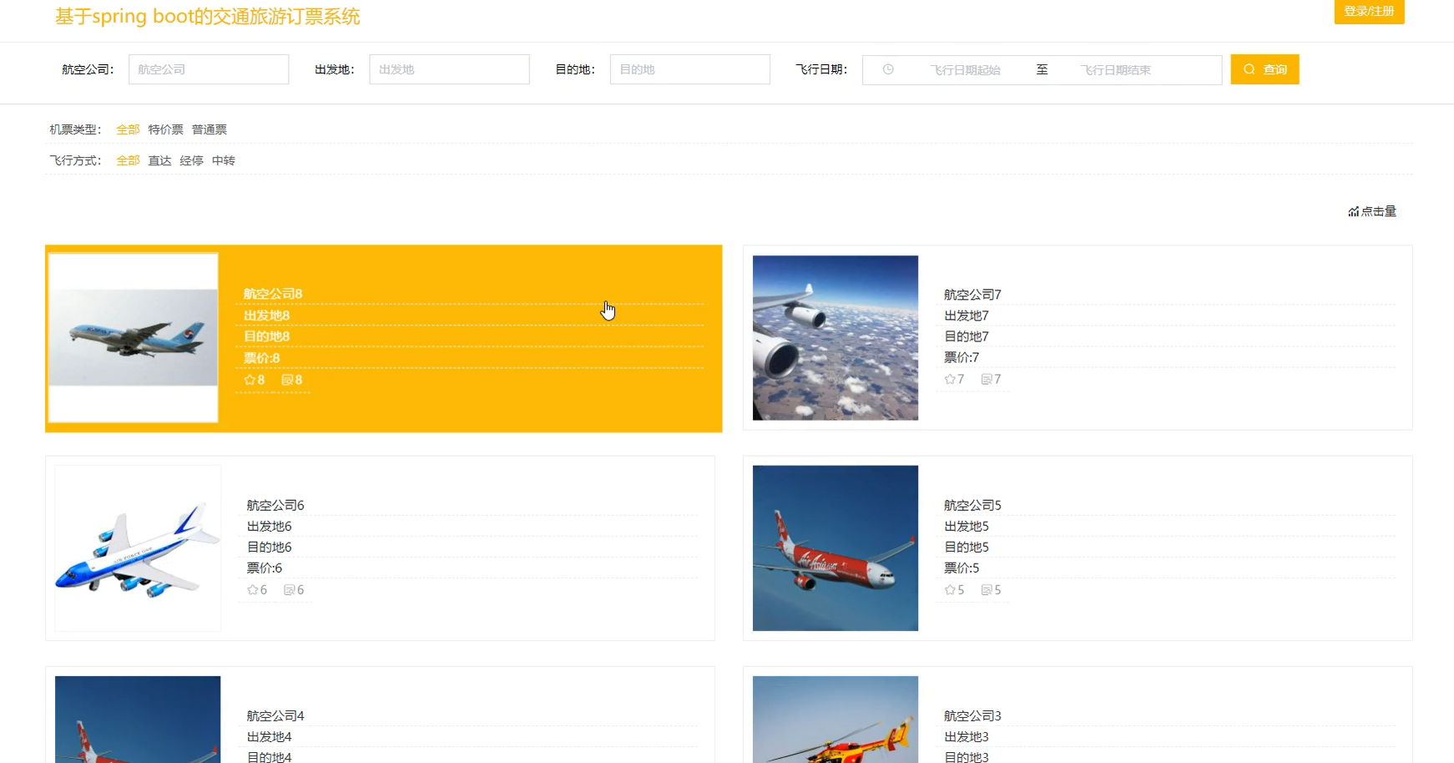Click the 航空公司3 title text
Screen dimensions: 1454x763
pyautogui.click(x=972, y=715)
